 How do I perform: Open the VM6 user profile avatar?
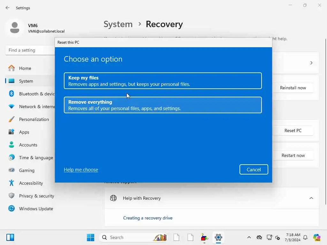point(15,28)
